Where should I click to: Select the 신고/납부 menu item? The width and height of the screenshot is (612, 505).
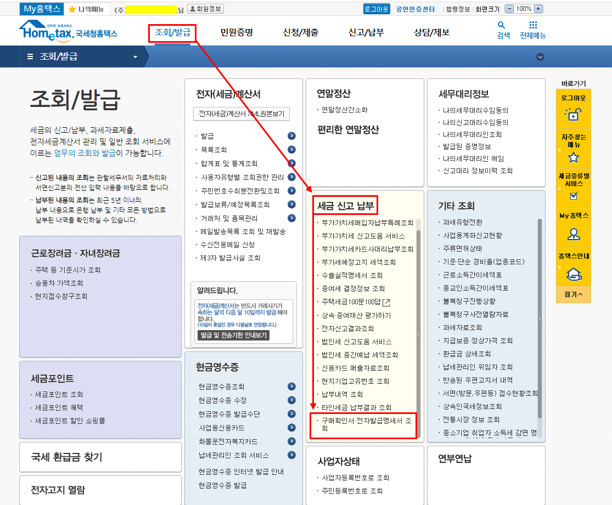tap(366, 32)
